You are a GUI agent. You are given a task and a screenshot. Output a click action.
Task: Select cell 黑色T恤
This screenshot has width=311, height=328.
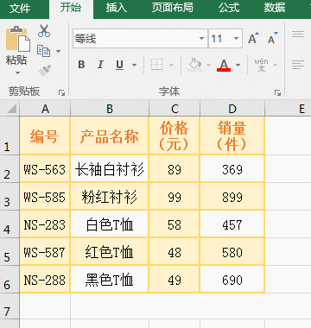[110, 280]
